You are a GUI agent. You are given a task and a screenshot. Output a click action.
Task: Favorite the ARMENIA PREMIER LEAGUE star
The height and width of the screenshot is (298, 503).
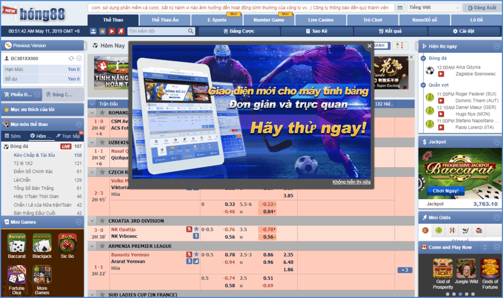[102, 246]
